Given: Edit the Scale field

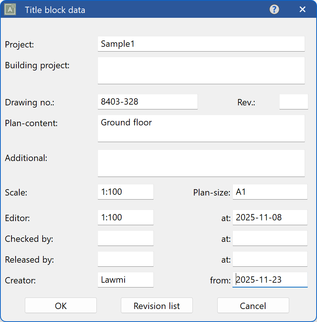Looking at the screenshot, I should [x=125, y=192].
